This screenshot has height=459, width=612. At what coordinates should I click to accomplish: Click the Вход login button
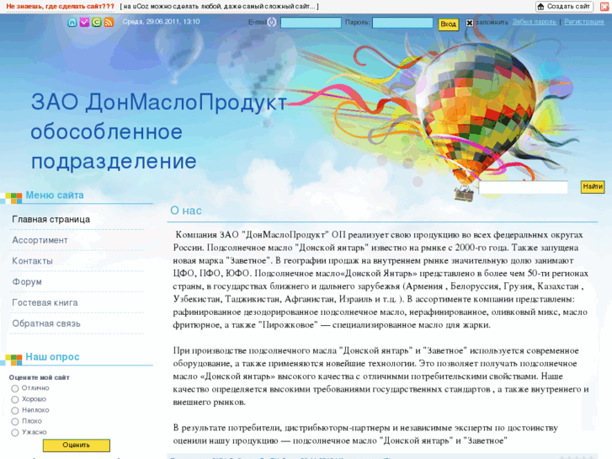click(x=448, y=24)
